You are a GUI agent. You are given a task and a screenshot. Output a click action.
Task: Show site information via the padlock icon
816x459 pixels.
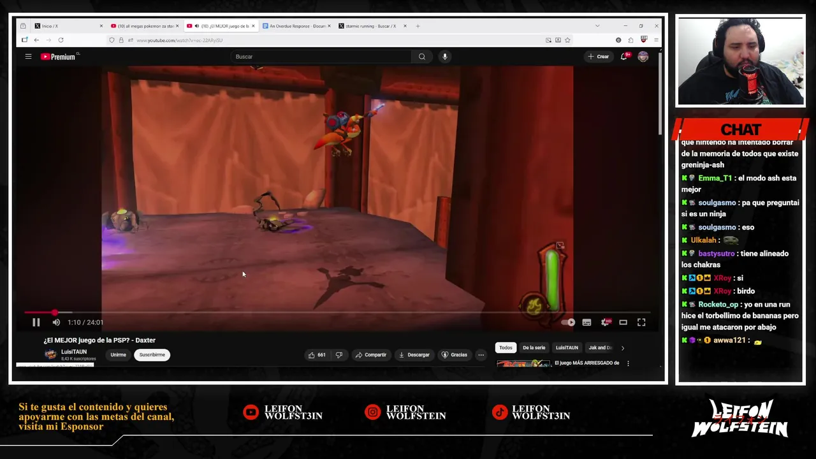(x=120, y=40)
